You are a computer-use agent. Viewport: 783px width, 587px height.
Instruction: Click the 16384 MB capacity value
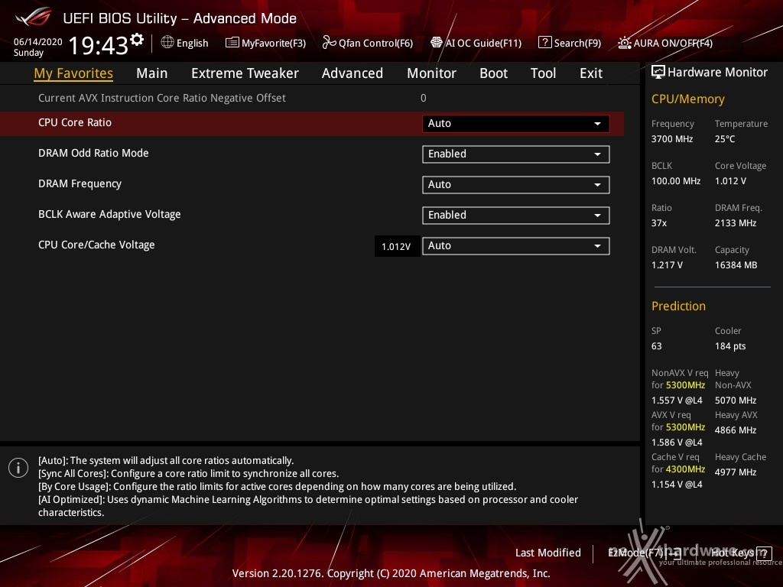(x=736, y=265)
